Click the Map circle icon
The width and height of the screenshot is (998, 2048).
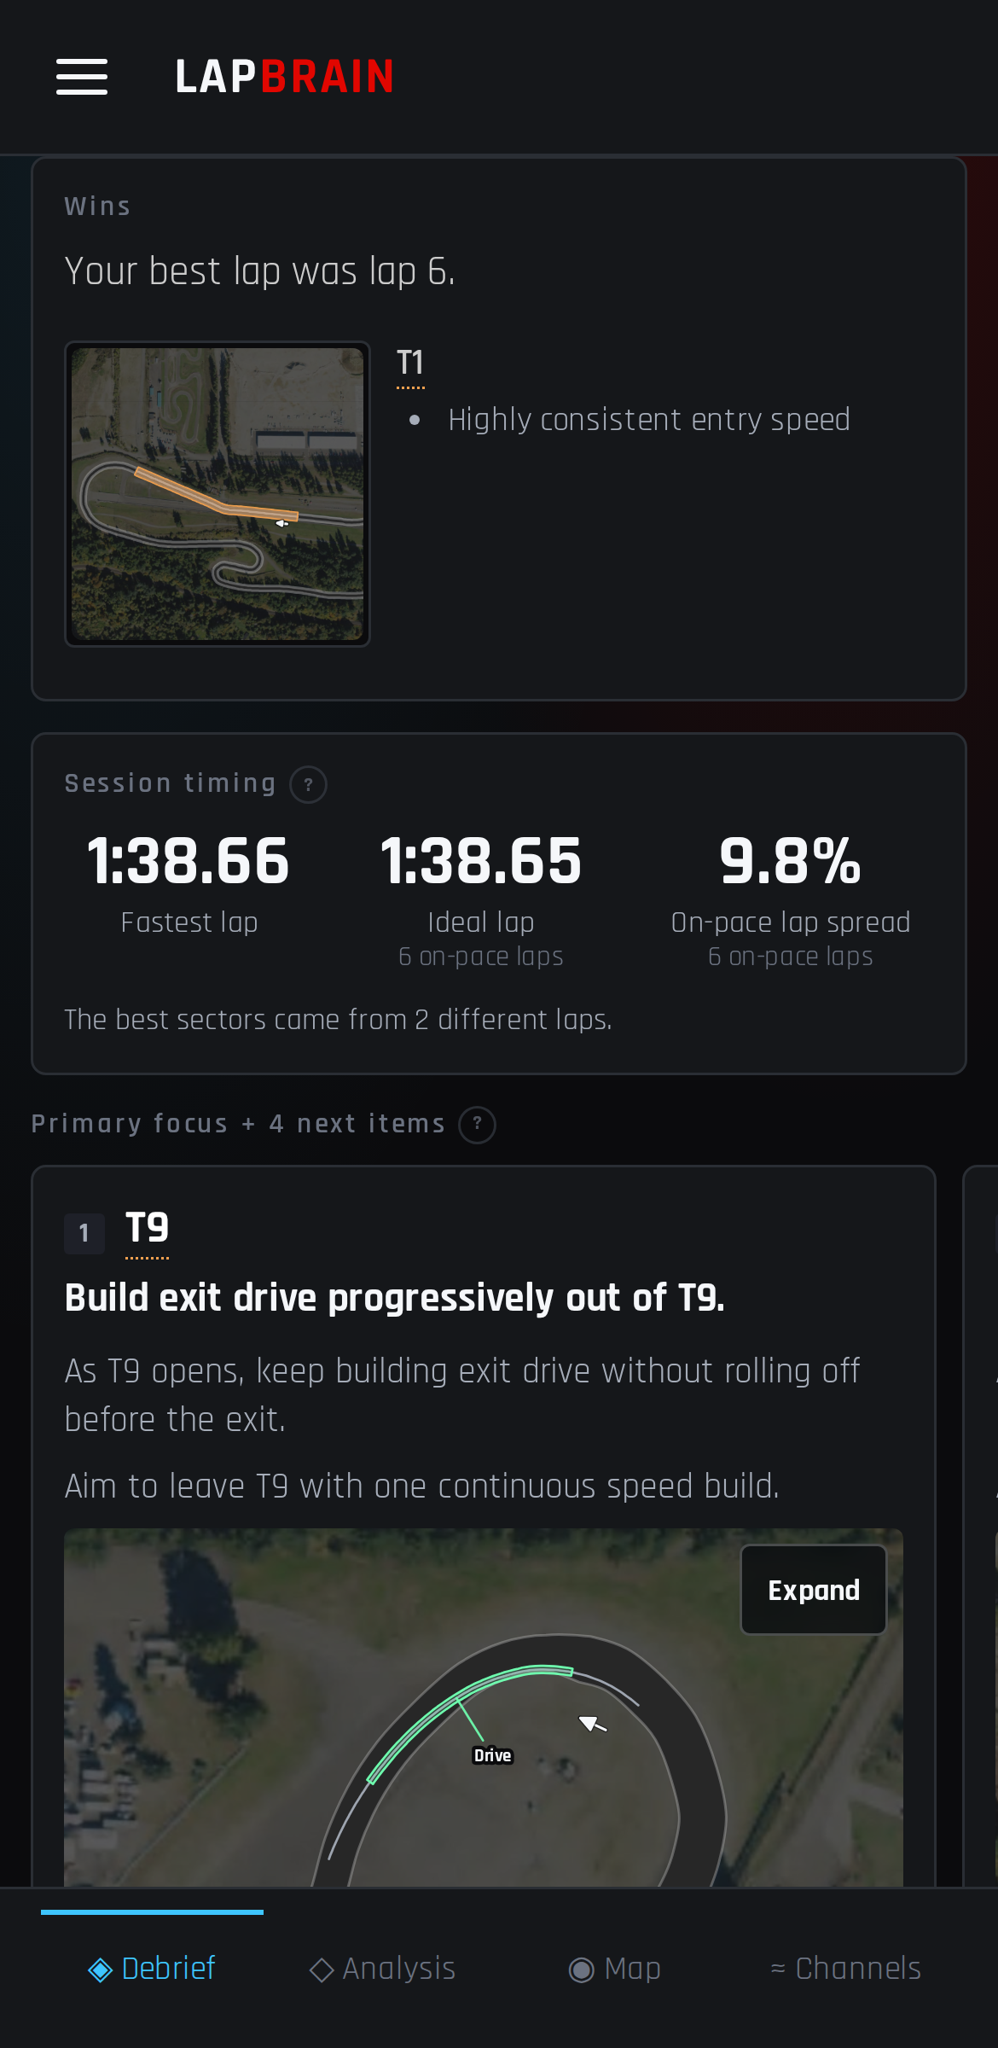pyautogui.click(x=581, y=1969)
